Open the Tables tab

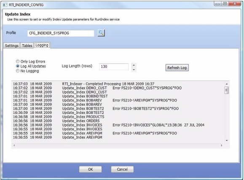coord(27,46)
